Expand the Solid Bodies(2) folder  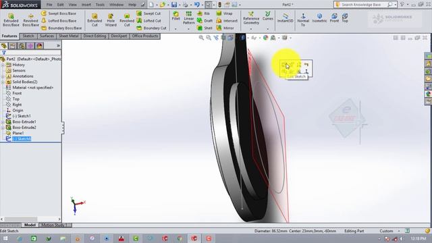tap(3, 82)
